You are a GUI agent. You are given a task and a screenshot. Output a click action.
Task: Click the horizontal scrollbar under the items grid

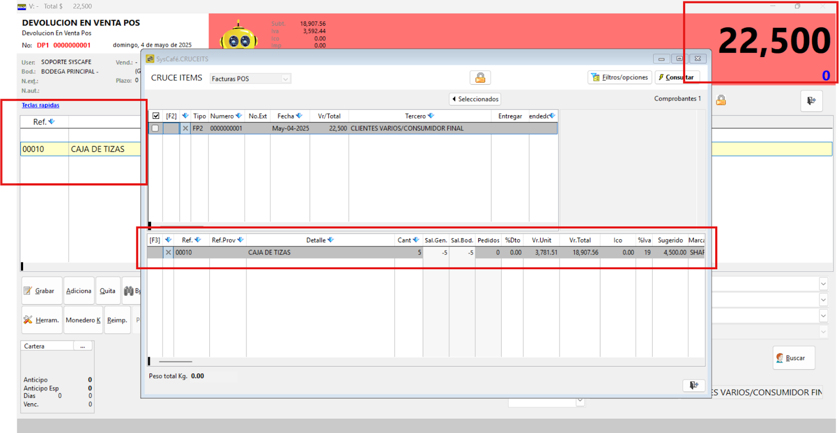pos(176,361)
